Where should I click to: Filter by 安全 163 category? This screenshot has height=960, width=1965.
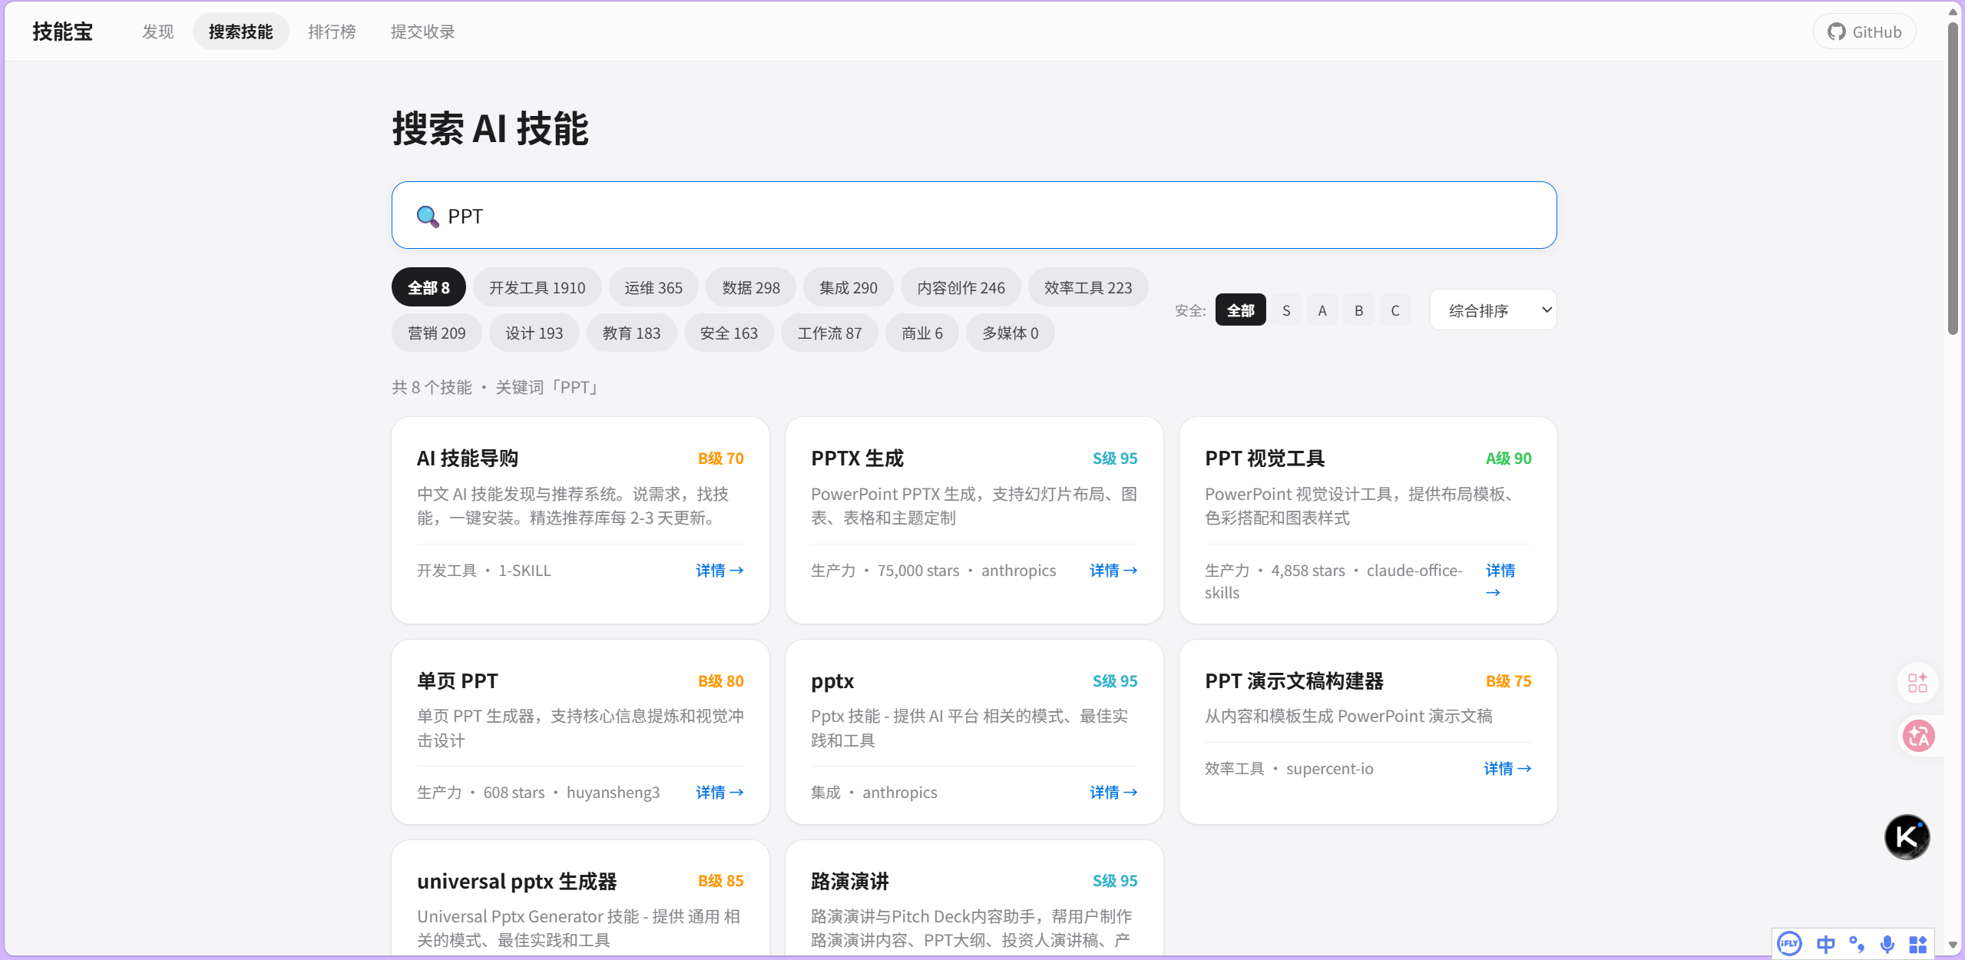(x=729, y=333)
